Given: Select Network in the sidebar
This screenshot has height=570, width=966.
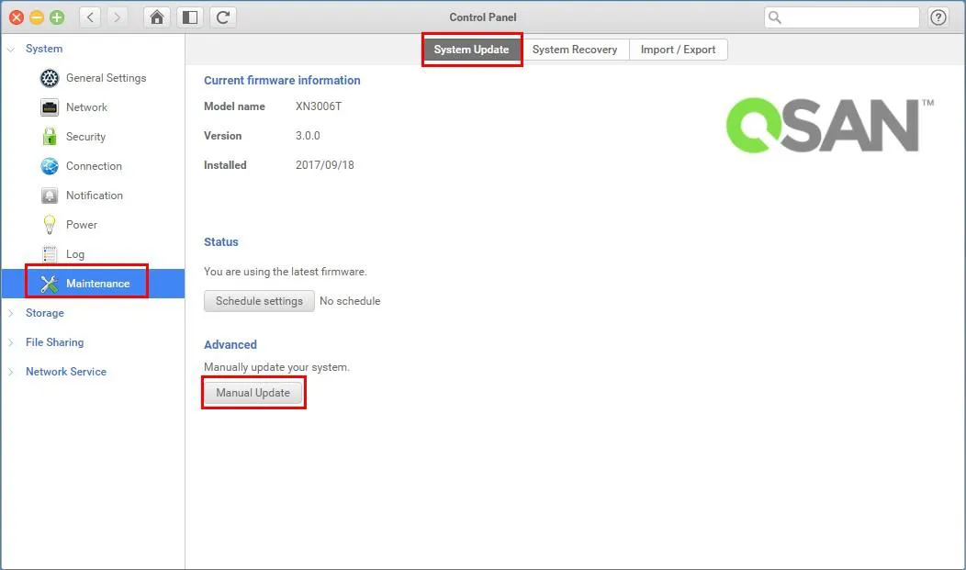Looking at the screenshot, I should (x=87, y=107).
